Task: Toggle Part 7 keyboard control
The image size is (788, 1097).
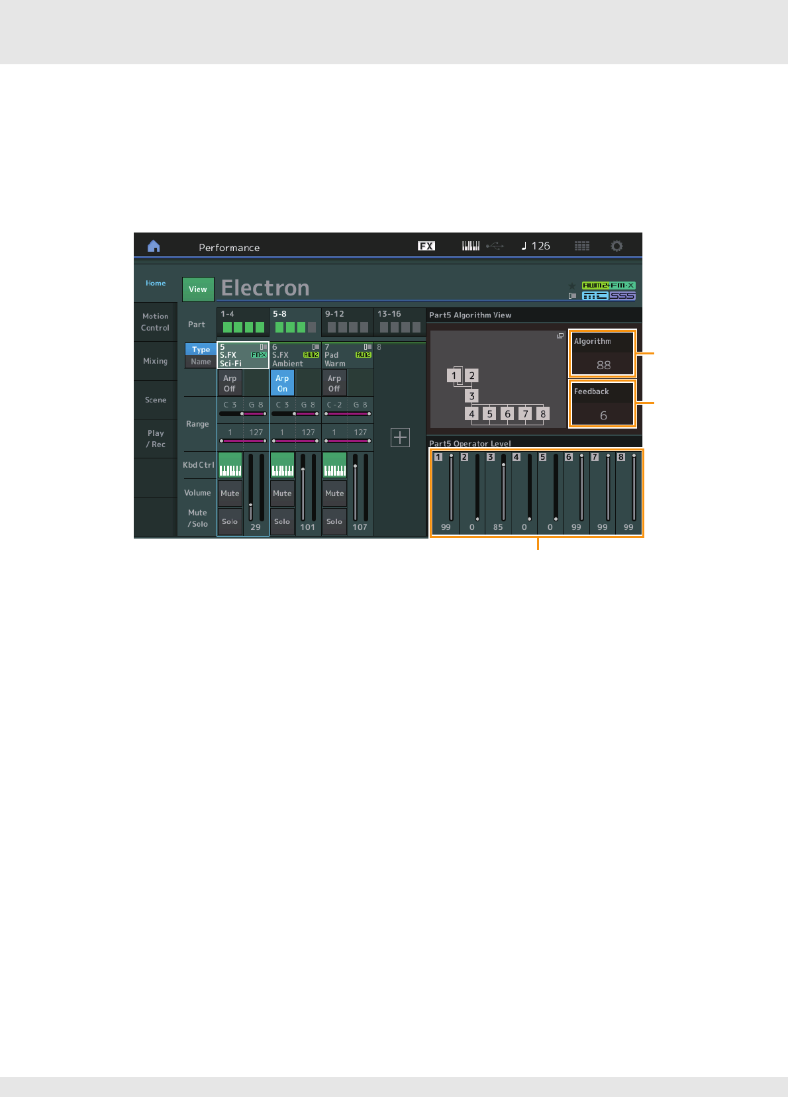Action: point(334,465)
